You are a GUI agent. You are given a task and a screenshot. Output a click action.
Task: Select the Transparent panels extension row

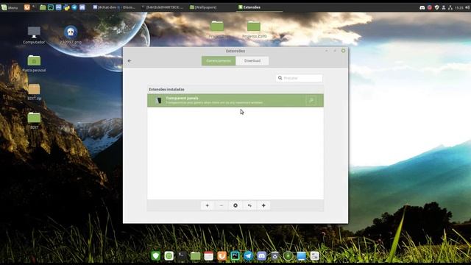coord(235,100)
